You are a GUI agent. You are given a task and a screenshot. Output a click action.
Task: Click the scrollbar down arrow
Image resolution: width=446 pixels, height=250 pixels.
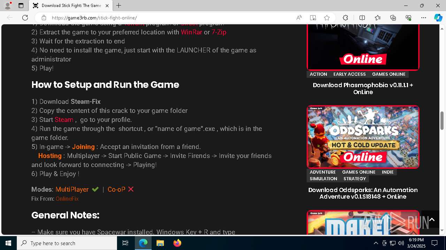point(442,231)
